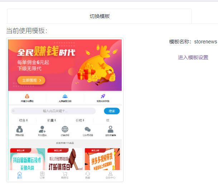Click the product keyword search field
Image resolution: width=218 pixels, height=185 pixels.
[x=54, y=111]
